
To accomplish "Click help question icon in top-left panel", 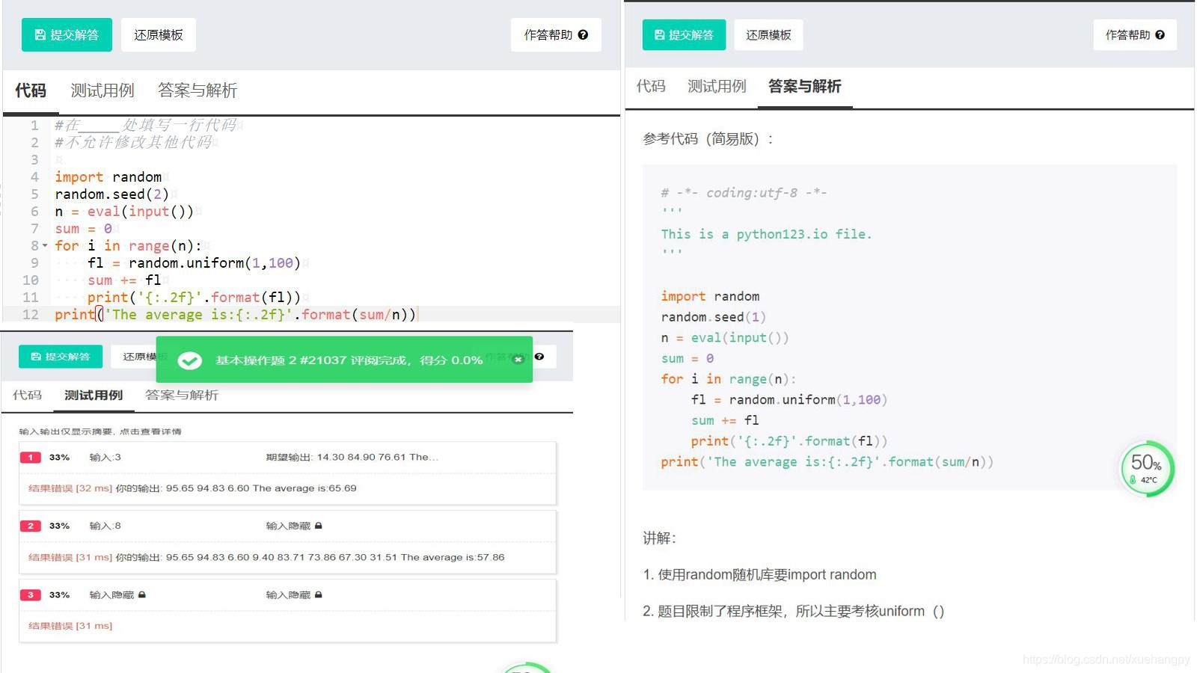I will click(x=583, y=35).
